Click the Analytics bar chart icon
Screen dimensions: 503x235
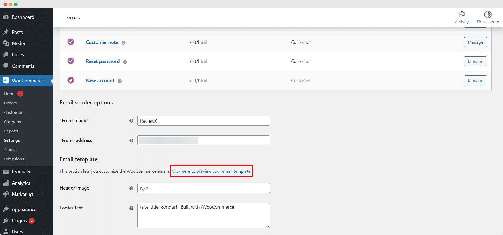6,183
